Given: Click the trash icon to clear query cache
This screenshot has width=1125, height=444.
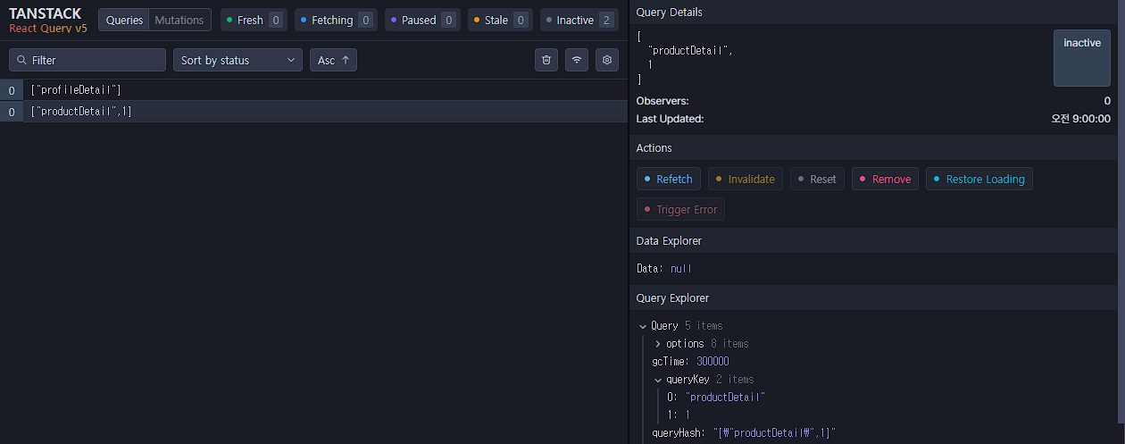Looking at the screenshot, I should pyautogui.click(x=546, y=60).
